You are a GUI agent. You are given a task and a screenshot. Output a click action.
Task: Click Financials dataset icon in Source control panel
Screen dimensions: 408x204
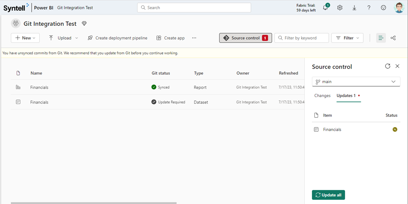point(316,129)
